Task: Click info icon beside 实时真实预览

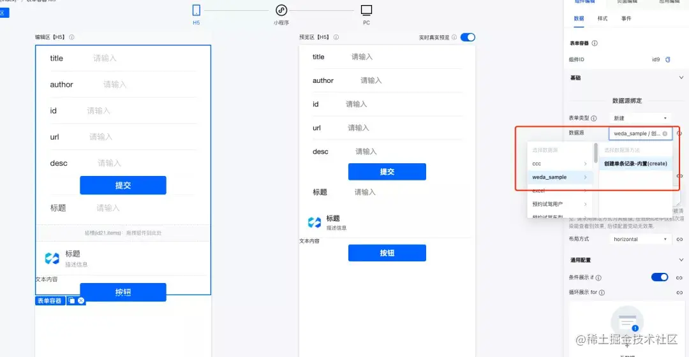Action: pyautogui.click(x=454, y=38)
